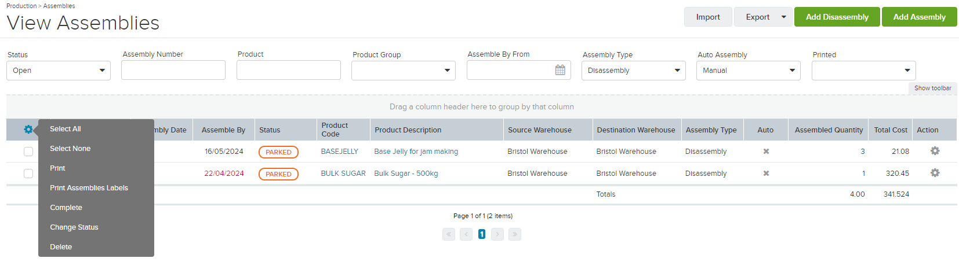The width and height of the screenshot is (959, 269).
Task: Click into the Assembly Number input field
Action: tap(173, 70)
